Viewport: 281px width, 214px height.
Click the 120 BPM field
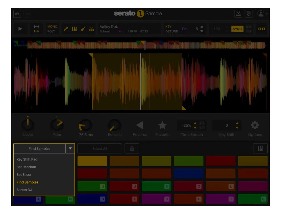(217, 29)
